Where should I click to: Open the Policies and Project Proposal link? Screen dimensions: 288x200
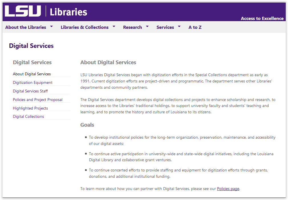point(38,100)
